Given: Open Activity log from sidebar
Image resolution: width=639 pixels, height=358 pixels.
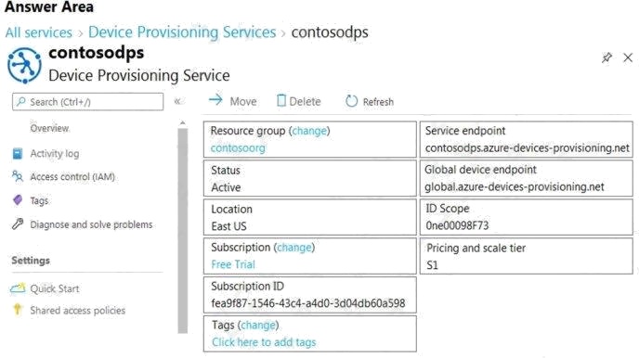Looking at the screenshot, I should click(55, 154).
